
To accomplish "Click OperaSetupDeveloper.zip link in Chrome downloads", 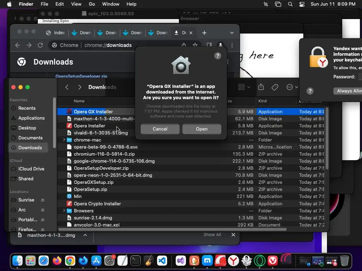I will click(x=81, y=76).
